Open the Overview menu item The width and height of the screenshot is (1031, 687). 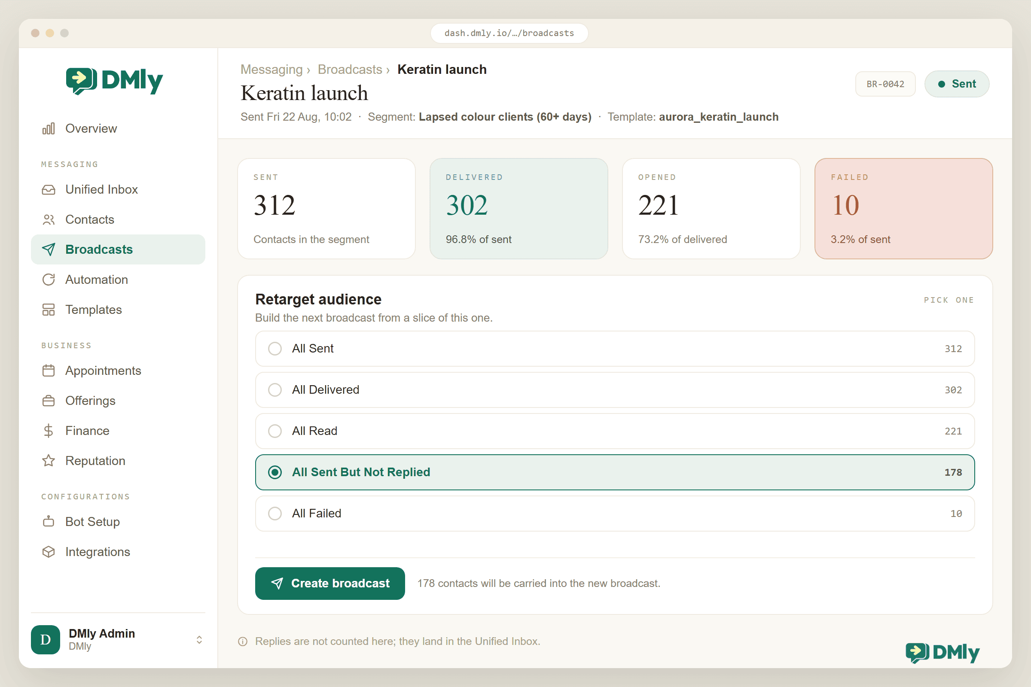(x=119, y=128)
